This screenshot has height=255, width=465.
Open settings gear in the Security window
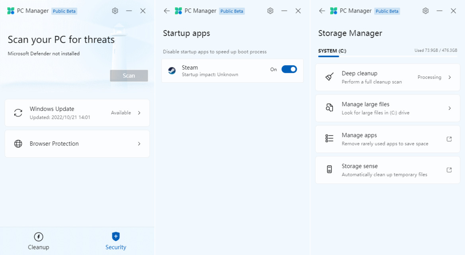point(115,11)
